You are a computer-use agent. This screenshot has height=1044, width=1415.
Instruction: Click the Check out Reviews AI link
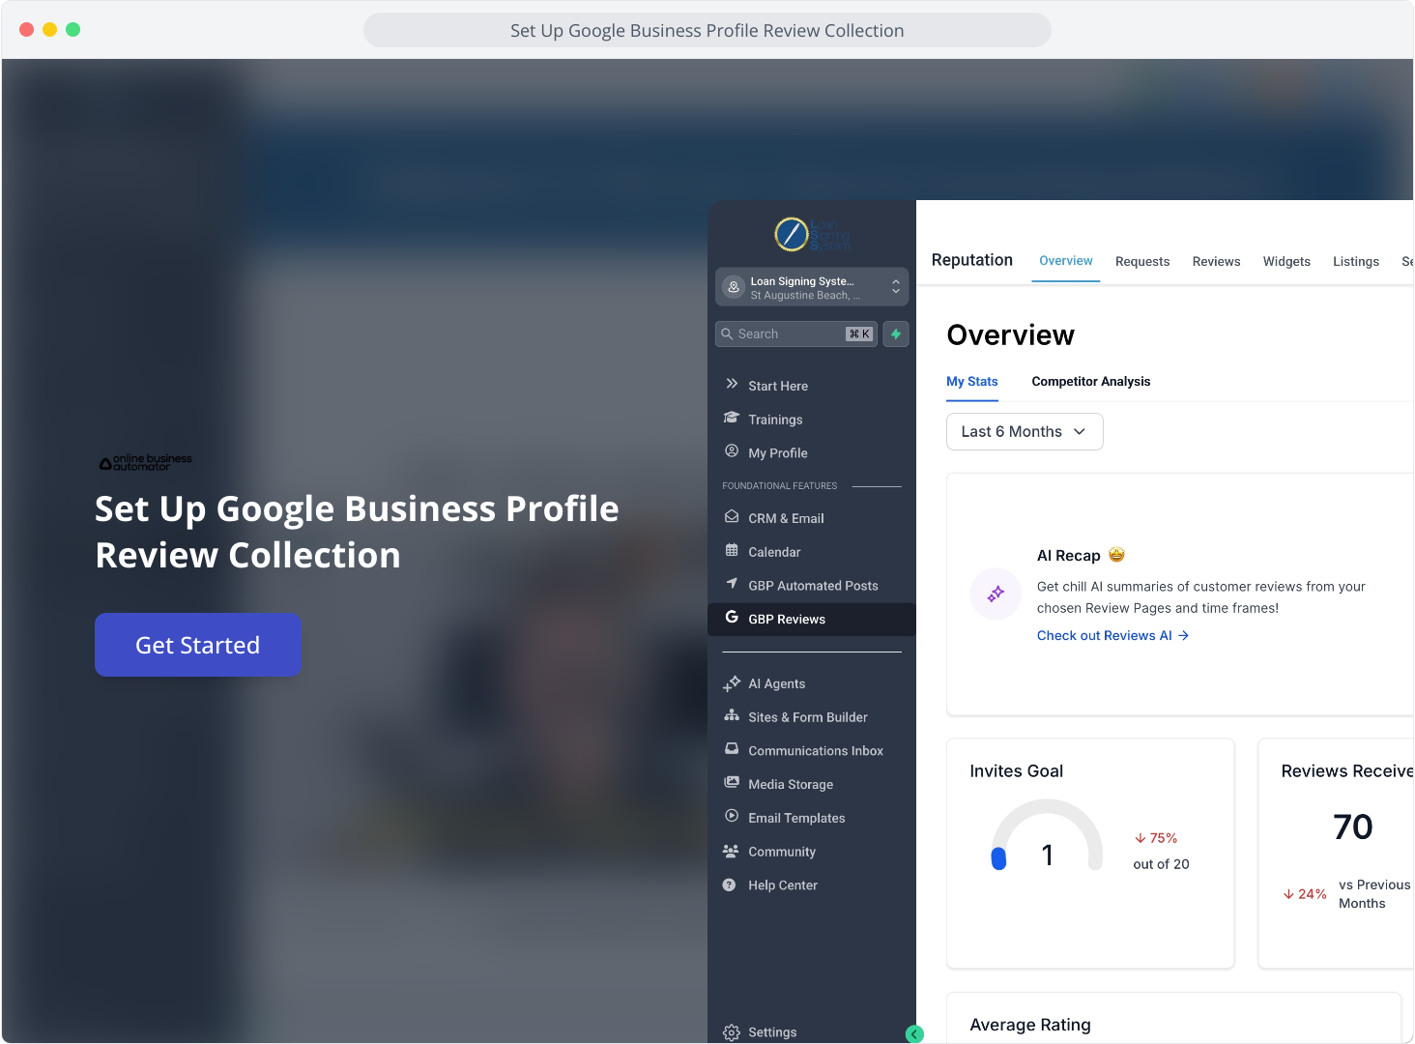(1113, 636)
